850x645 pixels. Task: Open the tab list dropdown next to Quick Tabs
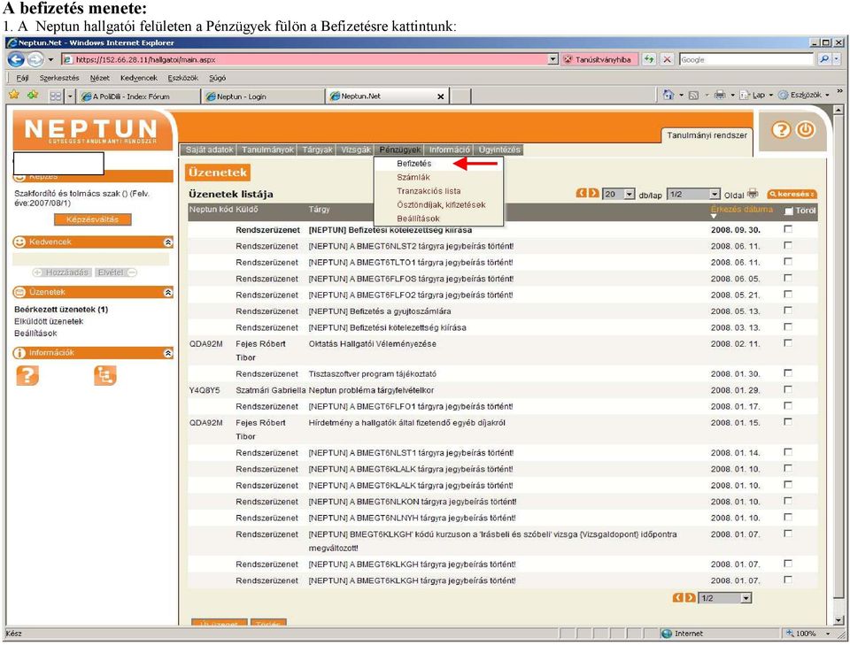tap(70, 96)
